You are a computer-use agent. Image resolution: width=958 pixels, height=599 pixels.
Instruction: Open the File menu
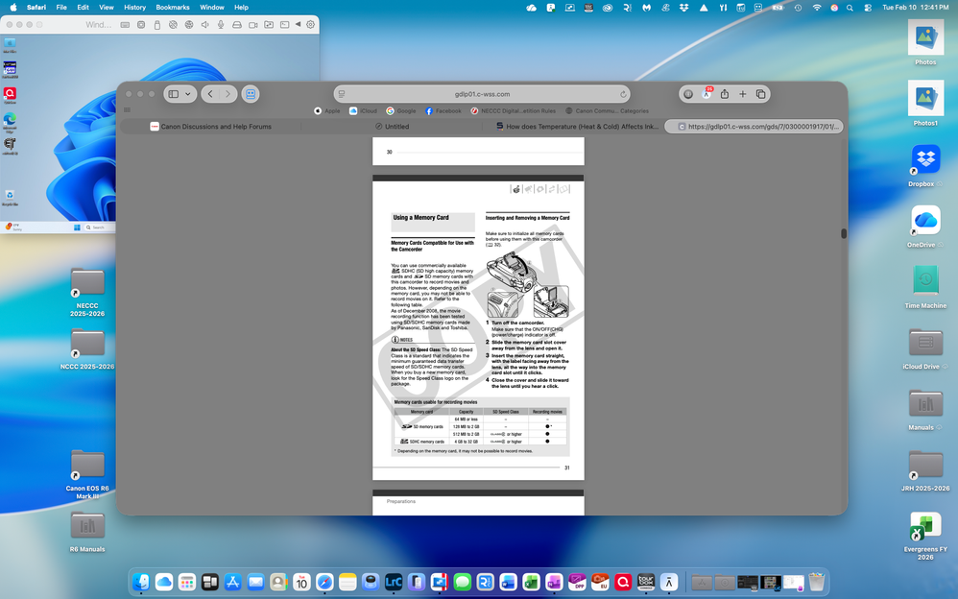click(x=61, y=8)
